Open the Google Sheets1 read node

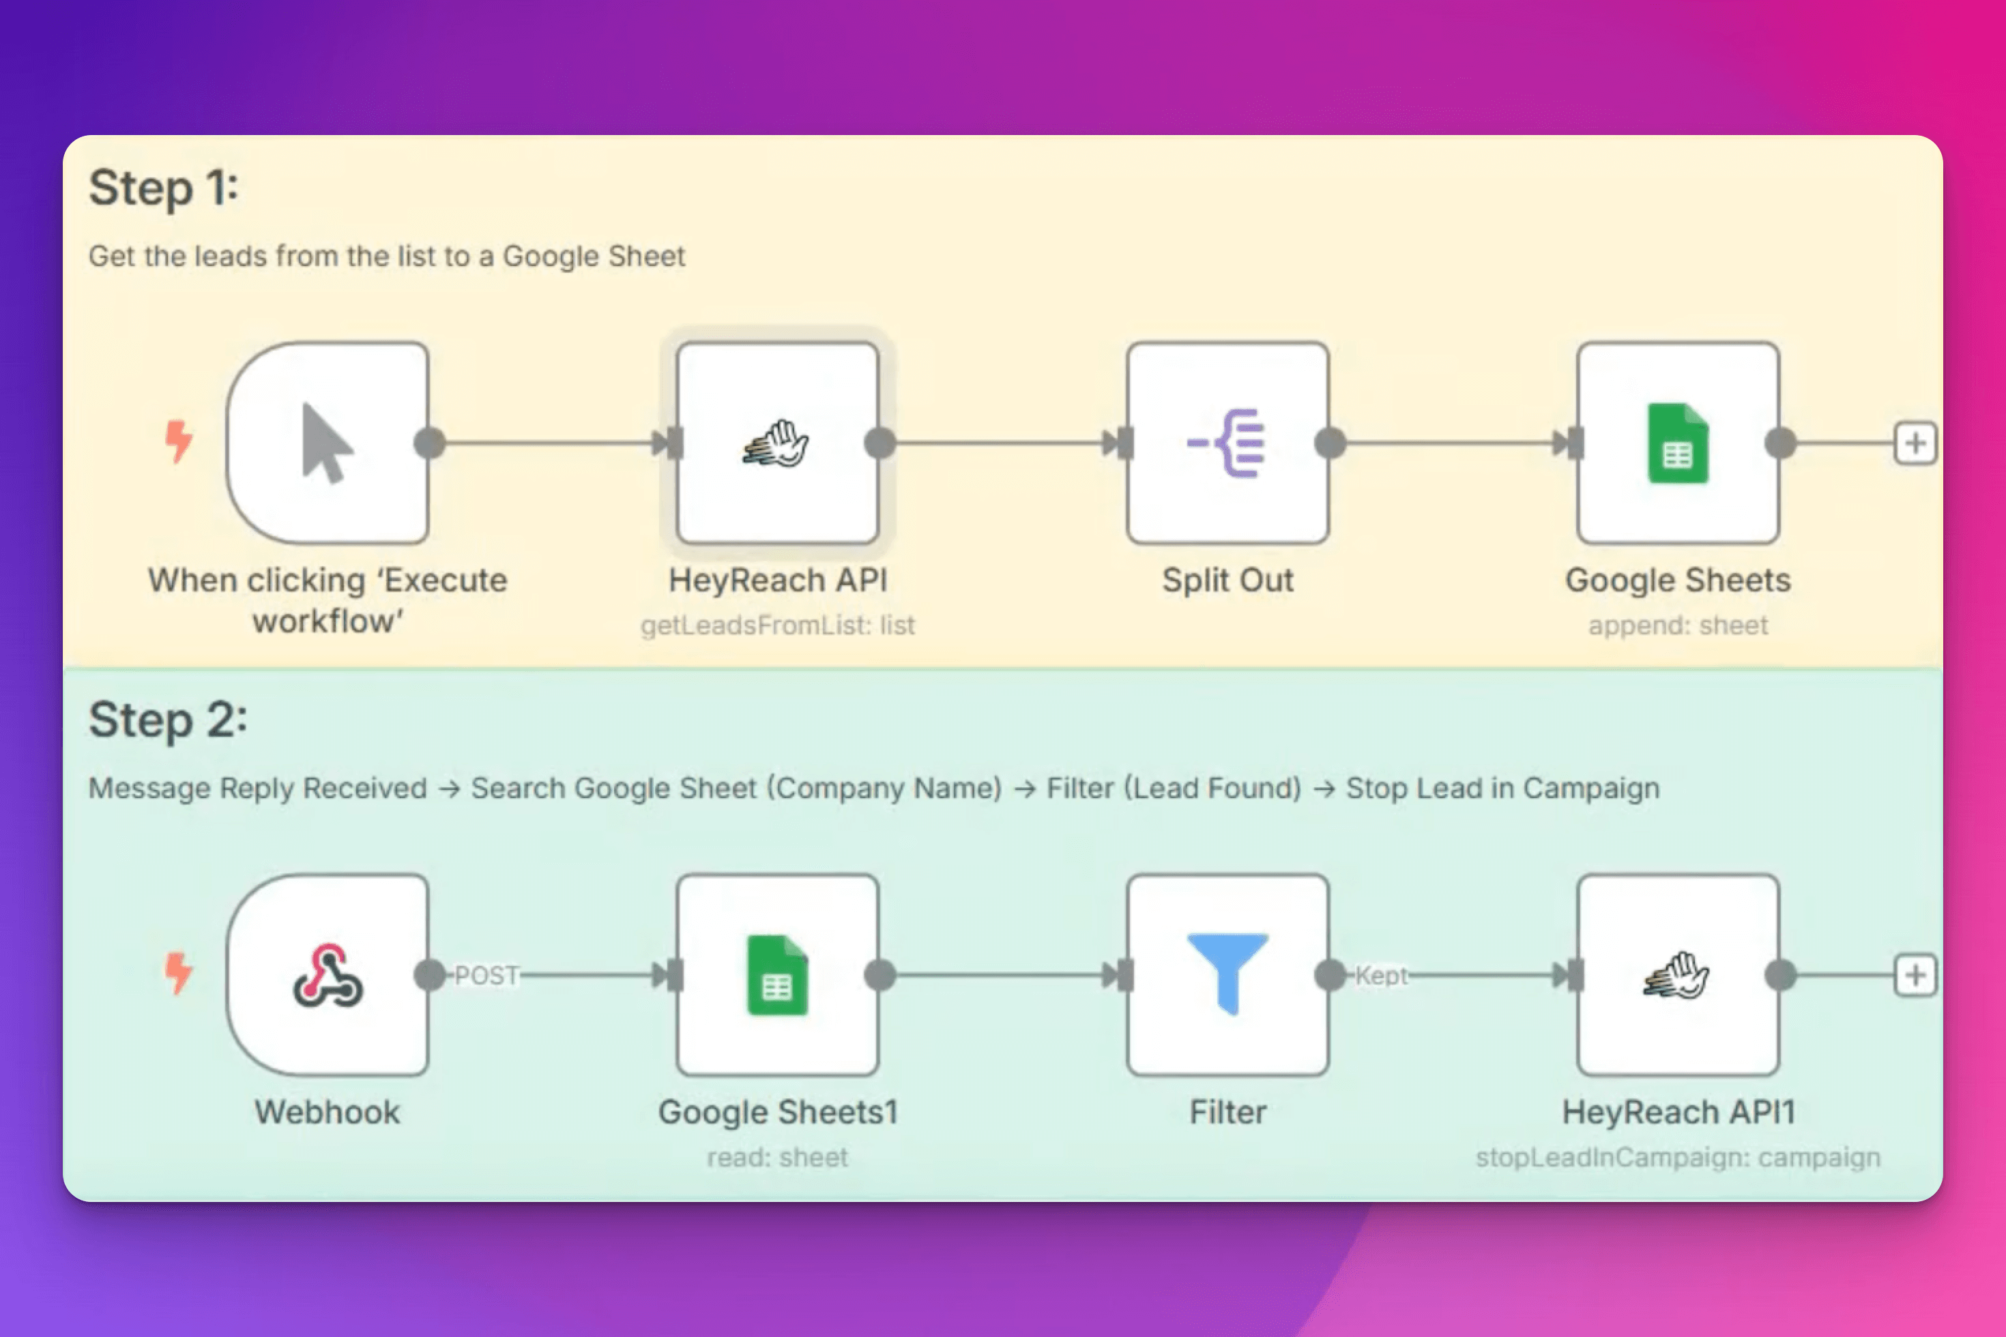click(x=777, y=975)
